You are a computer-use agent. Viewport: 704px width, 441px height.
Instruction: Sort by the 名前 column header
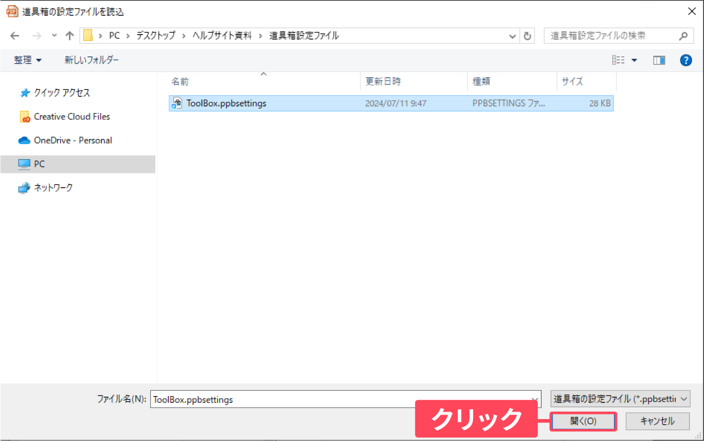tap(263, 82)
